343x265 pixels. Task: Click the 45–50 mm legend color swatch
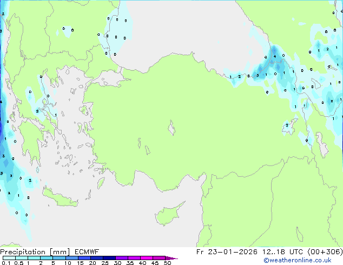159,258
